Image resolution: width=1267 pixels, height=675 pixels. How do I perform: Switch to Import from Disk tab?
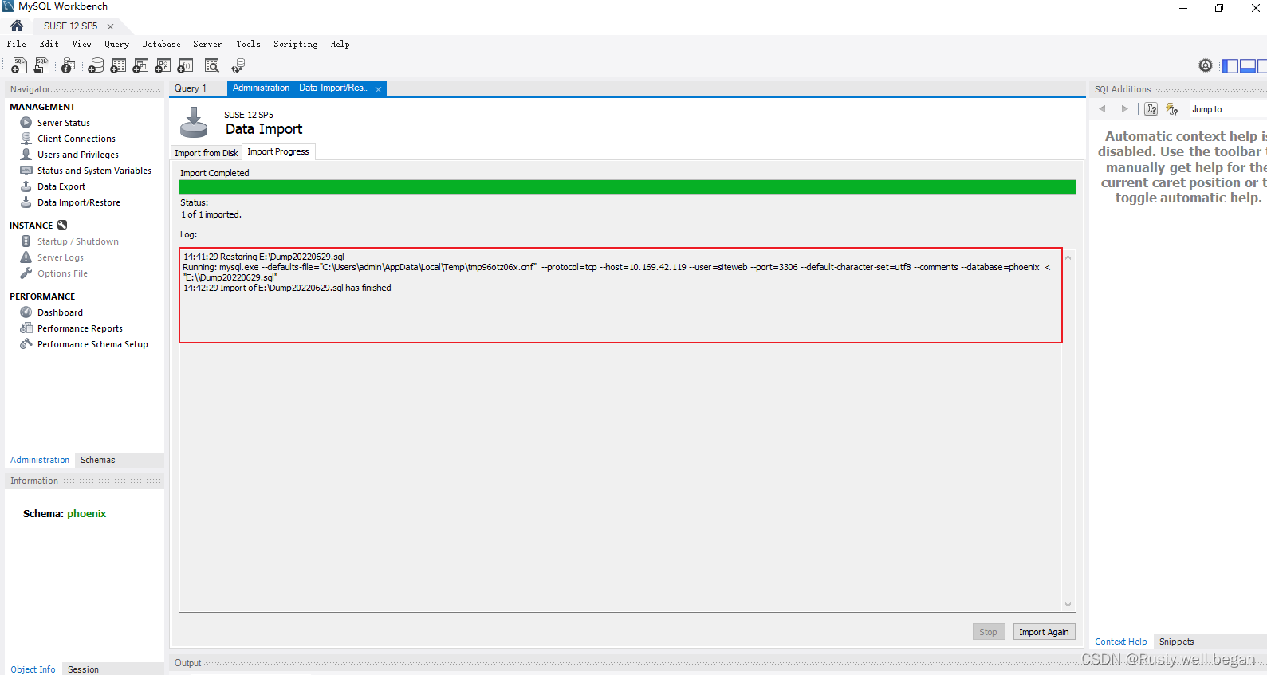pyautogui.click(x=207, y=153)
